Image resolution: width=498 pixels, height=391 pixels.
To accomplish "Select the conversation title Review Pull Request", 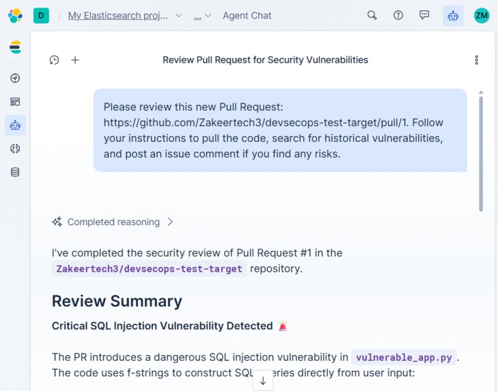I will click(x=265, y=60).
